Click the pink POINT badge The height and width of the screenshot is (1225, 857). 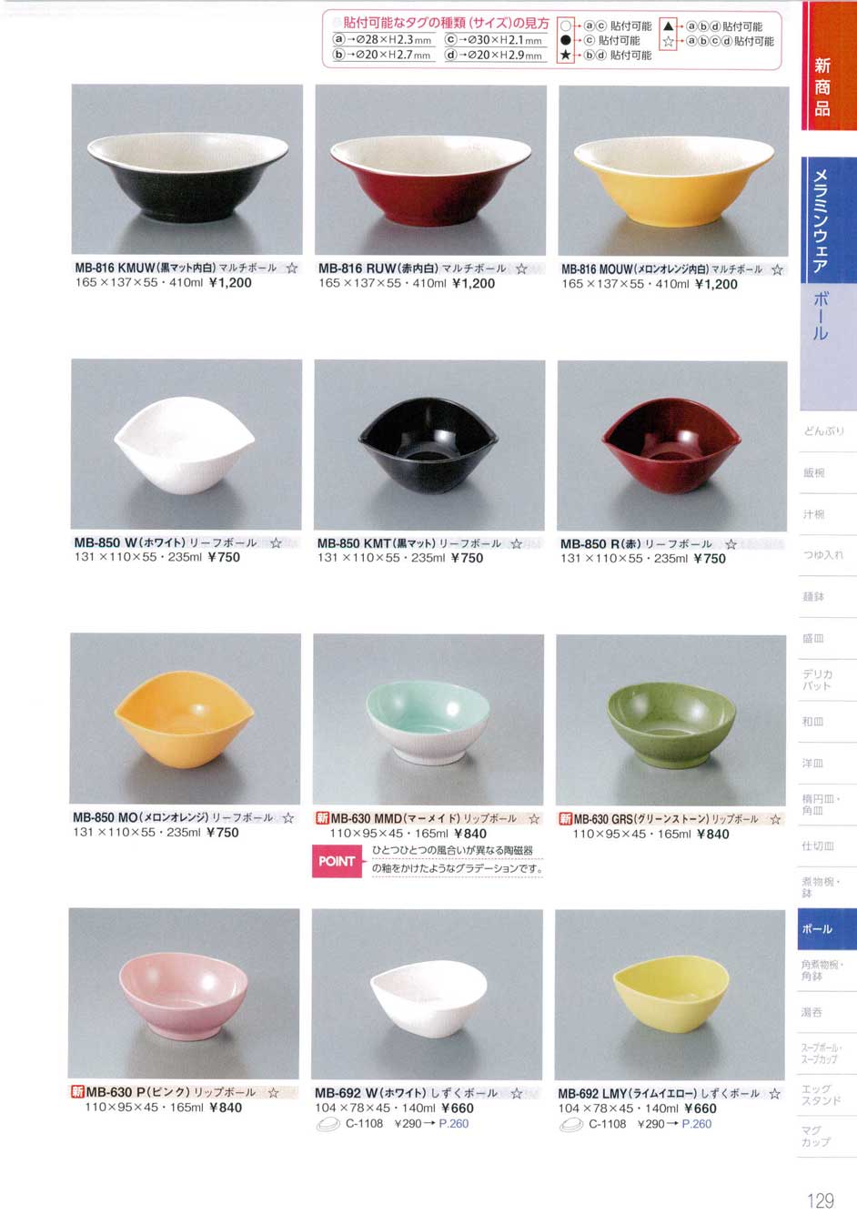coord(337,860)
